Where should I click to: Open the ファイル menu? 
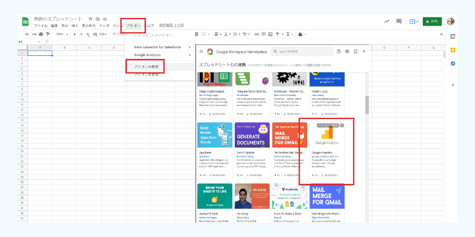(x=41, y=26)
